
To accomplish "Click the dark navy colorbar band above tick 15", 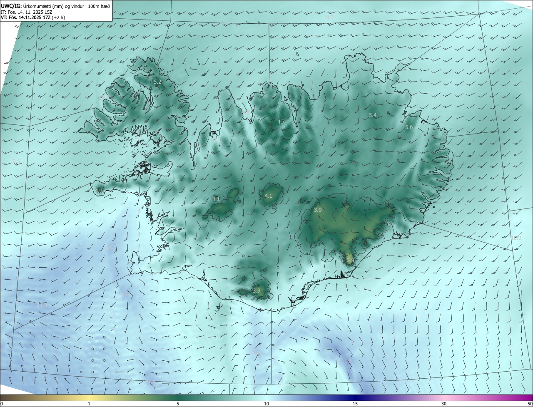I will click(355, 397).
